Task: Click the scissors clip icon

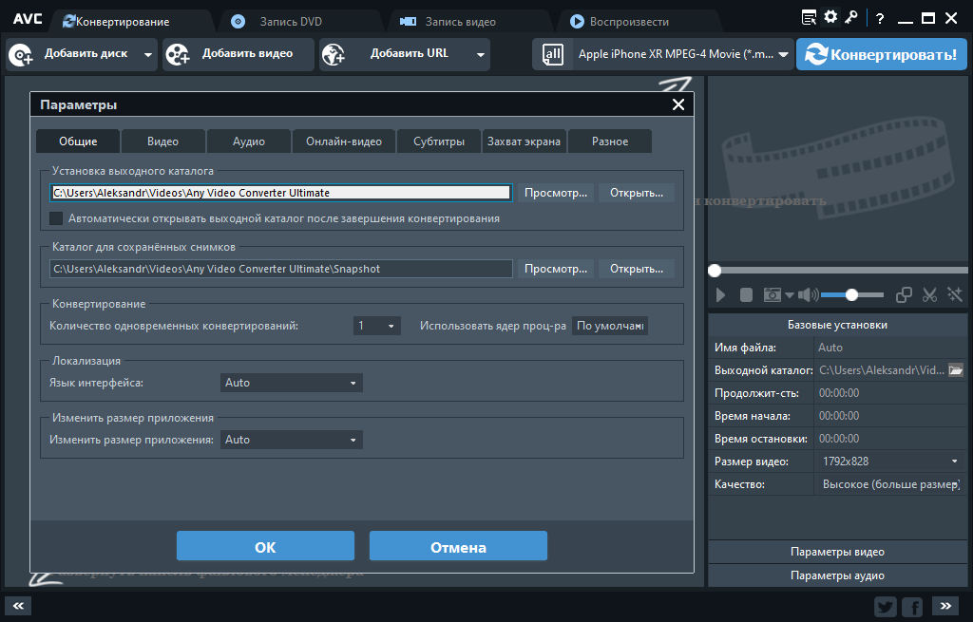Action: [929, 295]
